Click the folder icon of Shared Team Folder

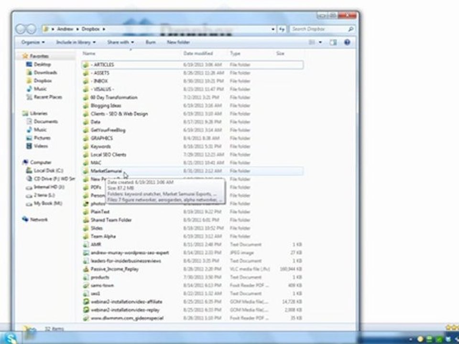(86, 220)
